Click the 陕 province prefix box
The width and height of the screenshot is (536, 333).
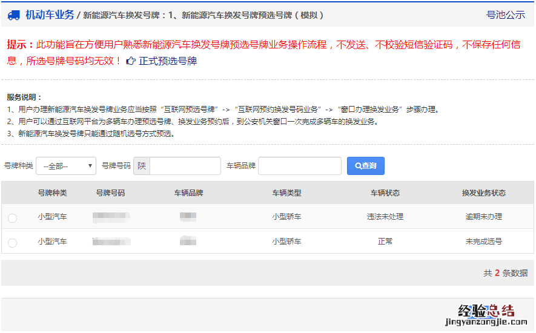pyautogui.click(x=142, y=166)
